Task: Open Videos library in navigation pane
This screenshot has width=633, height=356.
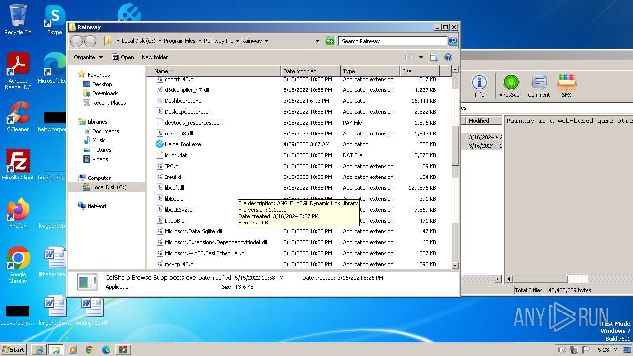Action: pyautogui.click(x=100, y=159)
